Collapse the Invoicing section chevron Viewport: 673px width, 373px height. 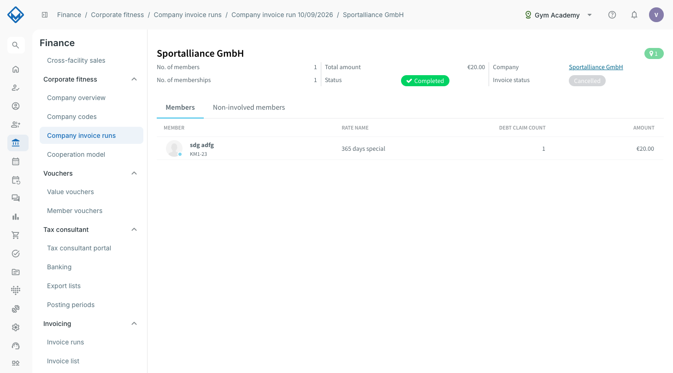point(134,324)
